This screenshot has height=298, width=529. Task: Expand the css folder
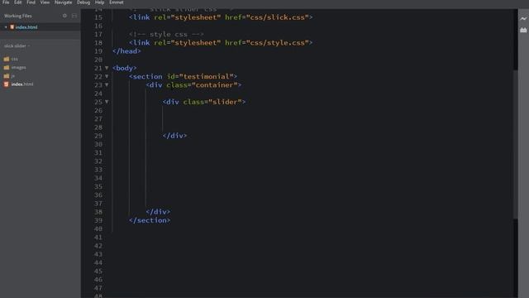[15, 59]
